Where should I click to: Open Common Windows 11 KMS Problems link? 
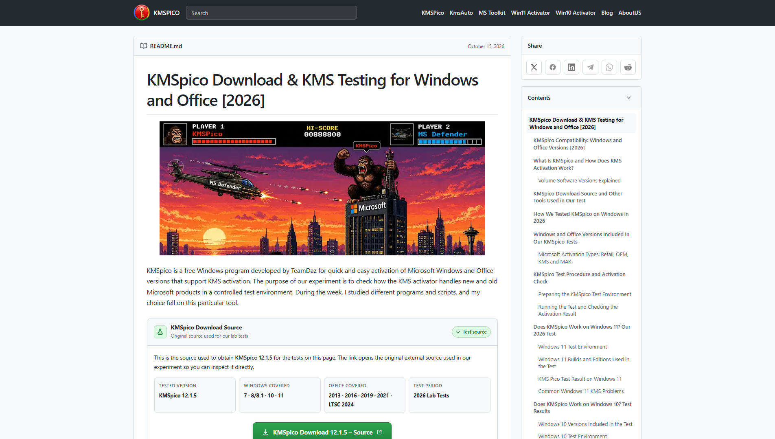point(581,391)
